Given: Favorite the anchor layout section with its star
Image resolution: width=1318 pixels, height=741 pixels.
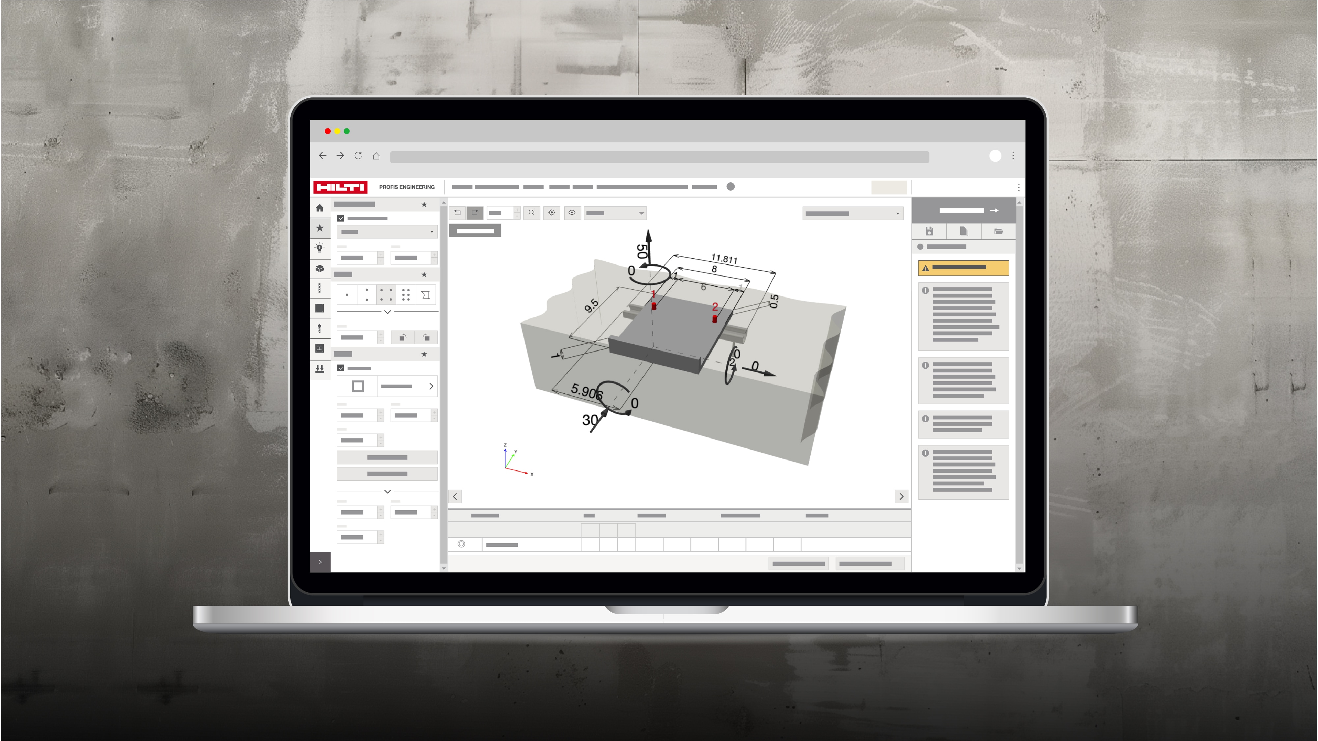Looking at the screenshot, I should pos(424,275).
